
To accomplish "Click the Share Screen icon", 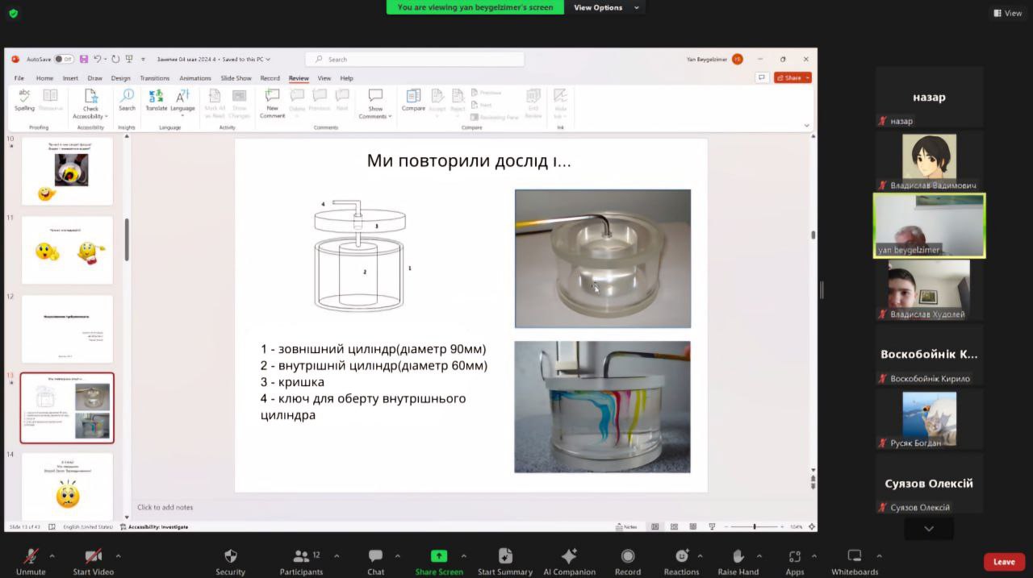I will point(439,556).
